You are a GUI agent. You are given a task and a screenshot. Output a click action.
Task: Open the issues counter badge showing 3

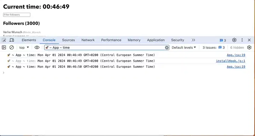223,40
